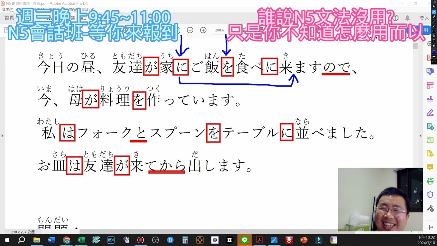Expand the left navigation pane
This screenshot has height=246, width=437.
(x=2, y=136)
